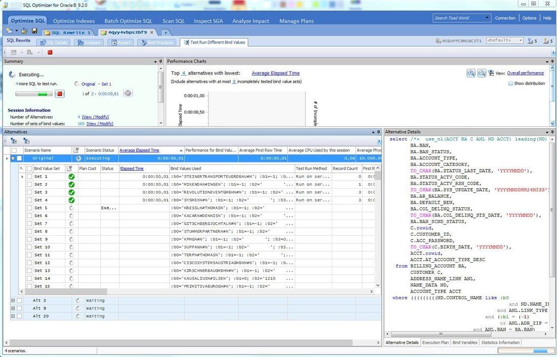Tick the checkbox in the Original scenario row
This screenshot has width=557, height=357.
point(20,158)
